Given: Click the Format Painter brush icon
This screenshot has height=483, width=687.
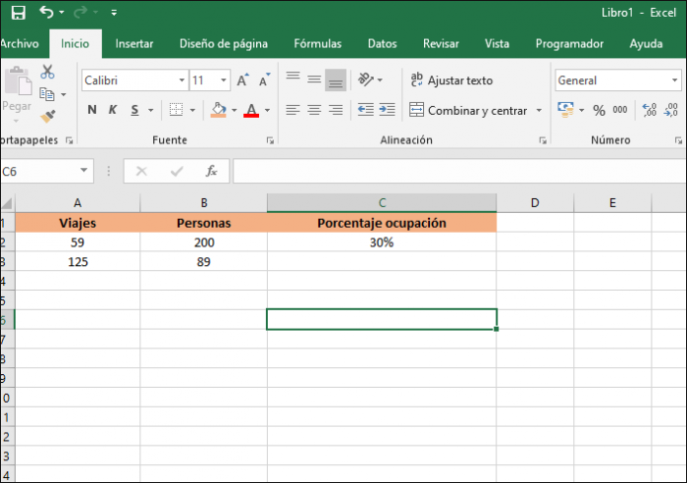Looking at the screenshot, I should [48, 116].
